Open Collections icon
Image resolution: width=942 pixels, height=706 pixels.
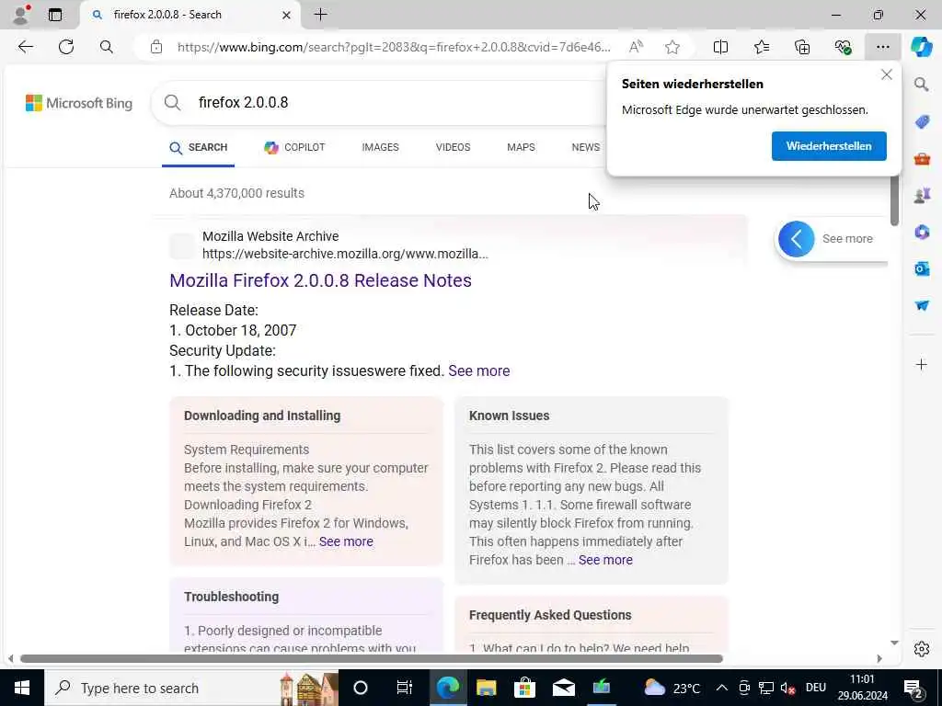(802, 47)
